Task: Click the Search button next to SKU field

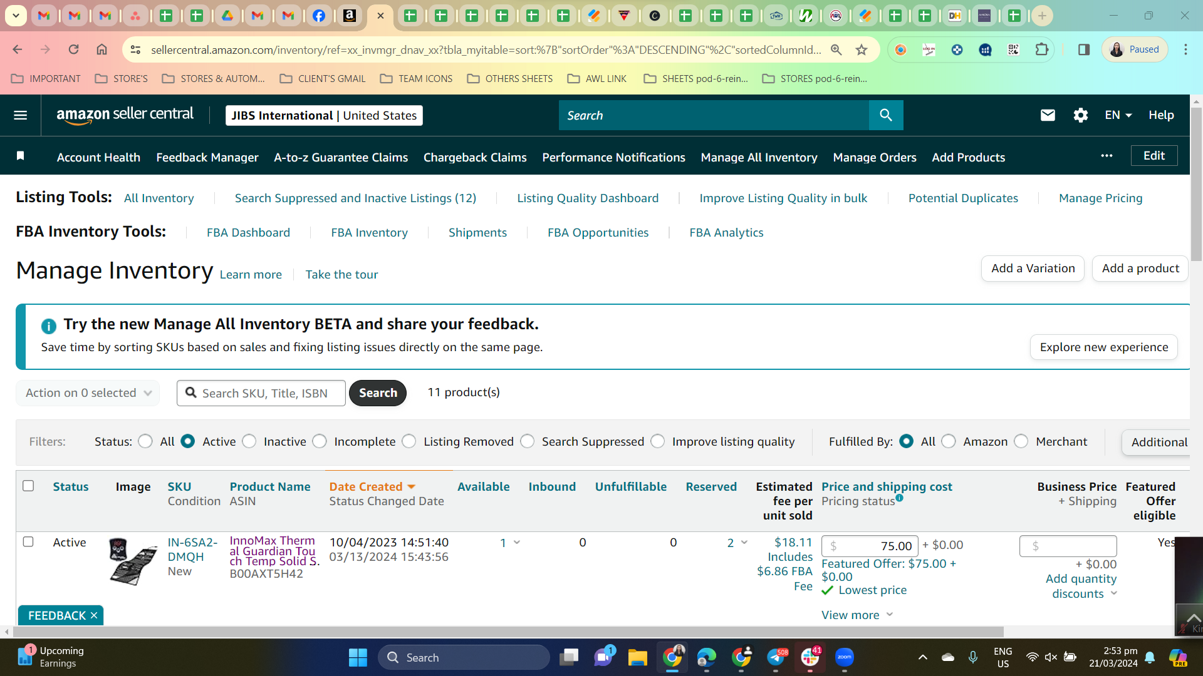Action: tap(378, 393)
